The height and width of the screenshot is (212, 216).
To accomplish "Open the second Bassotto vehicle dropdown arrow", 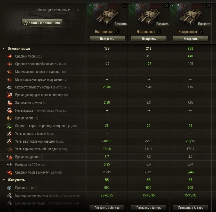I will [x=131, y=5].
